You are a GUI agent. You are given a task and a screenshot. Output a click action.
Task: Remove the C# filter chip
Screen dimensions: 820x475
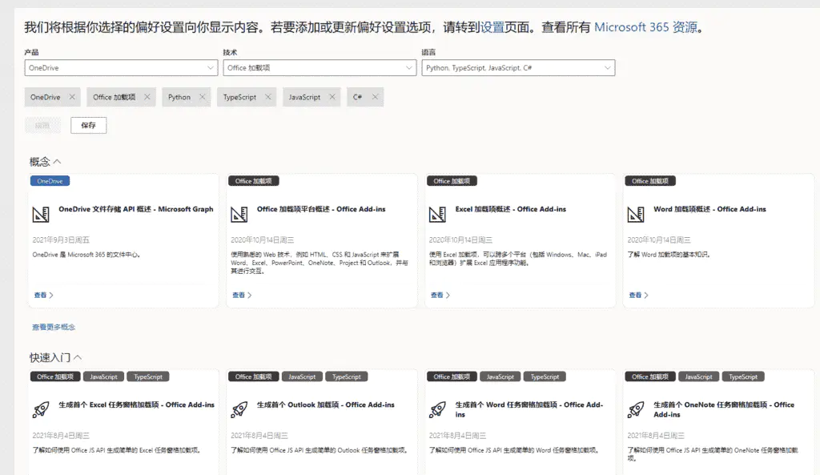pyautogui.click(x=375, y=97)
